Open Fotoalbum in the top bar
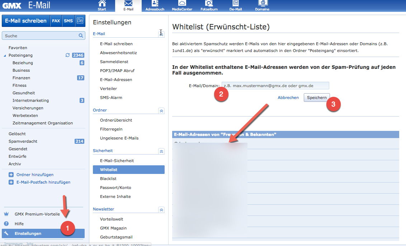The width and height of the screenshot is (406, 246). 209,6
